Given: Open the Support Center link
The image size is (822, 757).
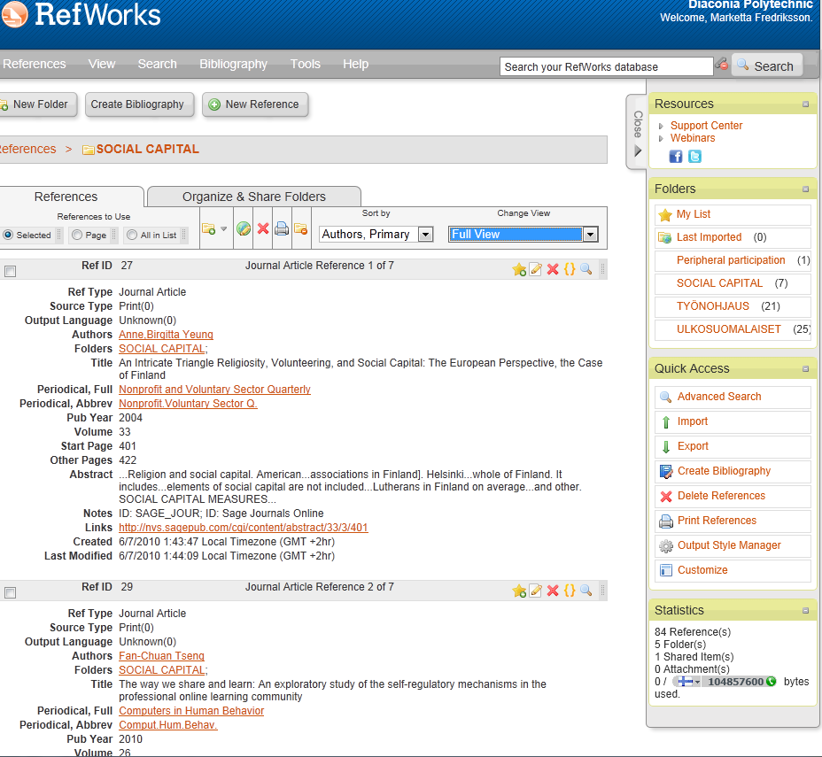Looking at the screenshot, I should pos(706,126).
